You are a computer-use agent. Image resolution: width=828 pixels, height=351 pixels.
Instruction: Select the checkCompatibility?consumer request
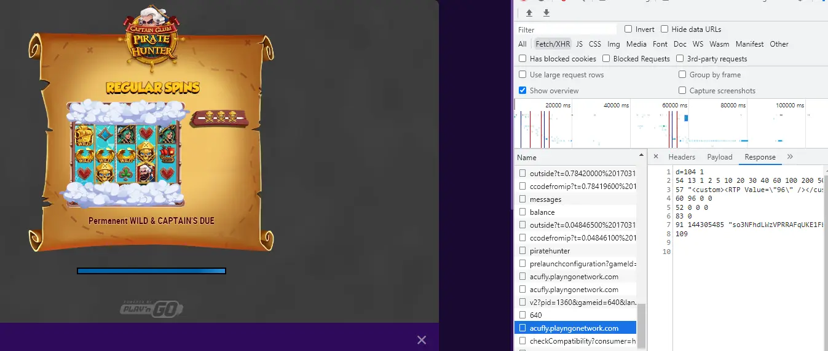tap(575, 341)
